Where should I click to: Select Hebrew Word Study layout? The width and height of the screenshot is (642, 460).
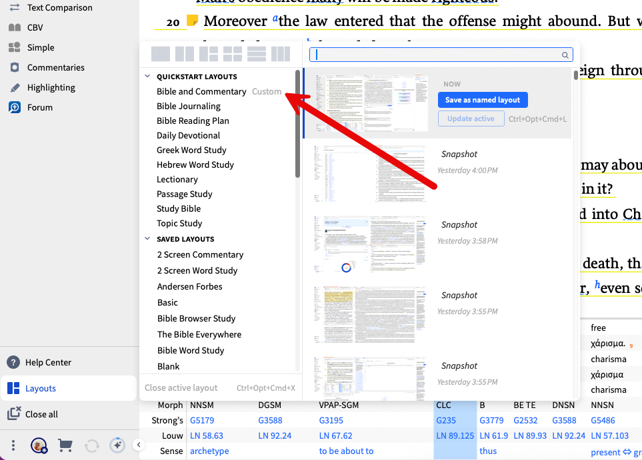(195, 165)
